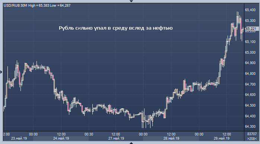Click the top center panel expander arrow
Screen dimensions: 260x144
(x=131, y=1)
